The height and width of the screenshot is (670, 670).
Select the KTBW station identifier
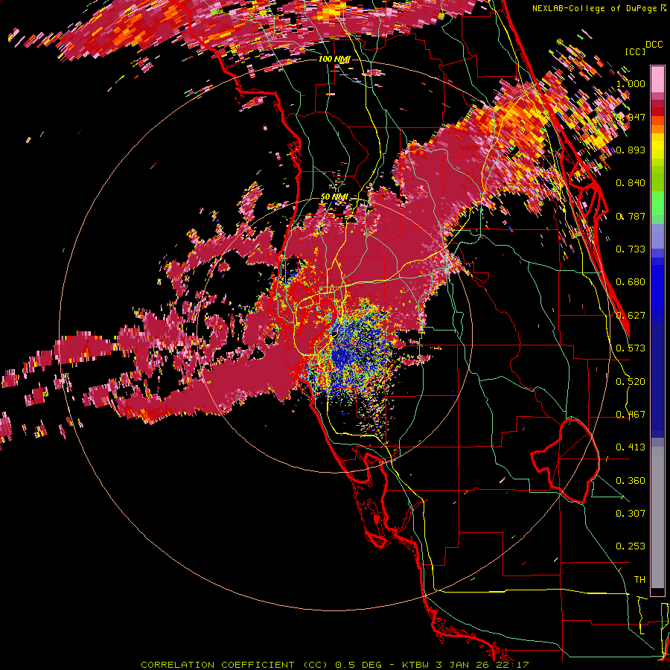coord(416,665)
